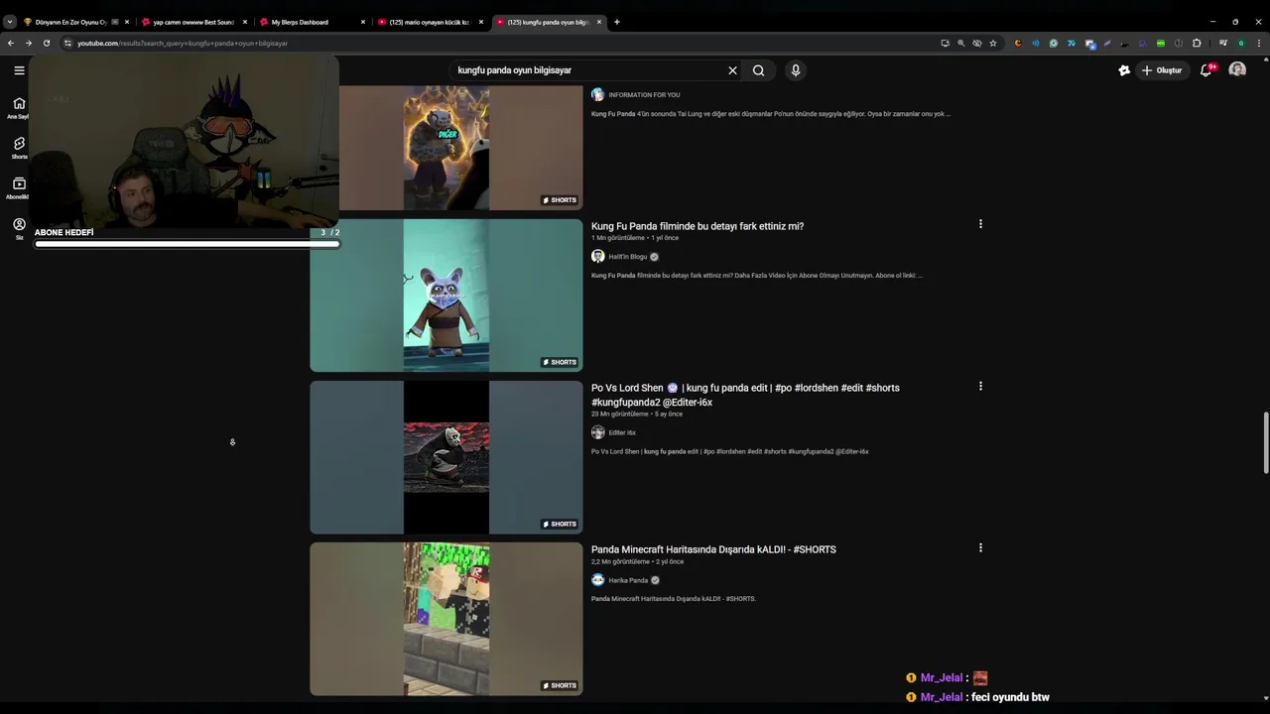Open options for 'Po Vs Lord Shen' video
The image size is (1270, 714).
tap(980, 386)
